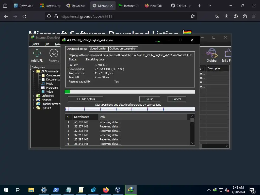Open the Firefox hamburger menu
Viewport: 260px width, 195px height.
(x=254, y=17)
